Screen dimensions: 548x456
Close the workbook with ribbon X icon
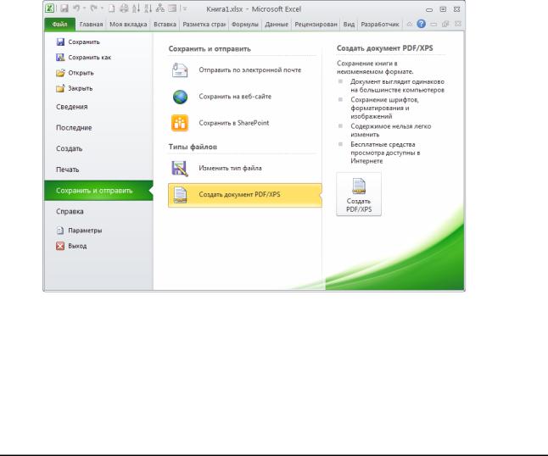pos(458,24)
